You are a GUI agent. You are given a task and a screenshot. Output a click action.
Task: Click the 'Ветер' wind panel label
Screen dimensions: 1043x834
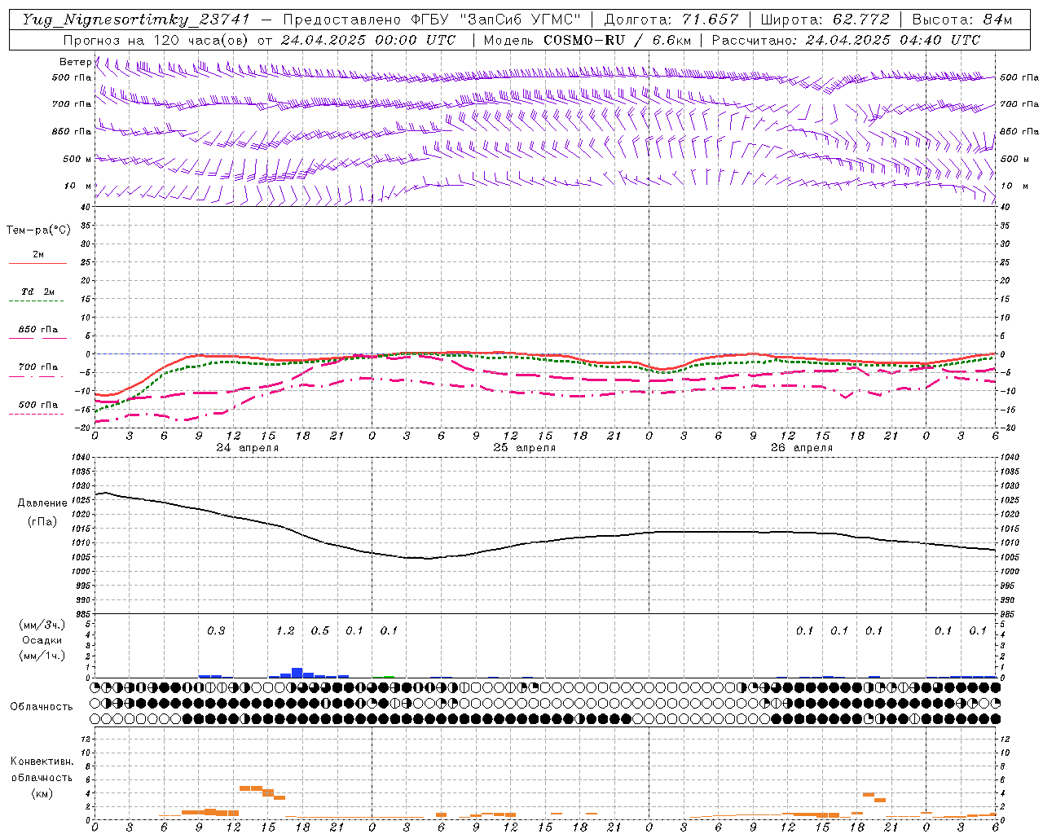[x=75, y=62]
